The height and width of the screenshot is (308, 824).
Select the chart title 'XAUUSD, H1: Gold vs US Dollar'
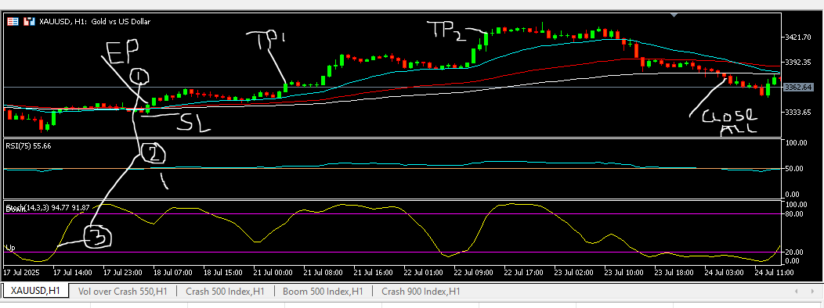coord(95,22)
